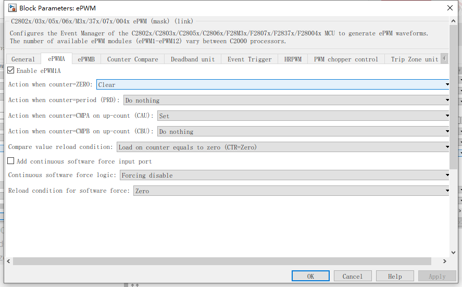The width and height of the screenshot is (462, 287).
Task: Click the Help button
Action: [x=395, y=276]
